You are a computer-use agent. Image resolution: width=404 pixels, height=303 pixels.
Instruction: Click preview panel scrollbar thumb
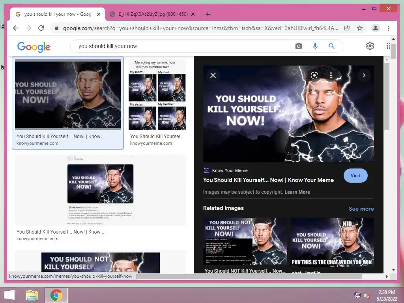[387, 96]
